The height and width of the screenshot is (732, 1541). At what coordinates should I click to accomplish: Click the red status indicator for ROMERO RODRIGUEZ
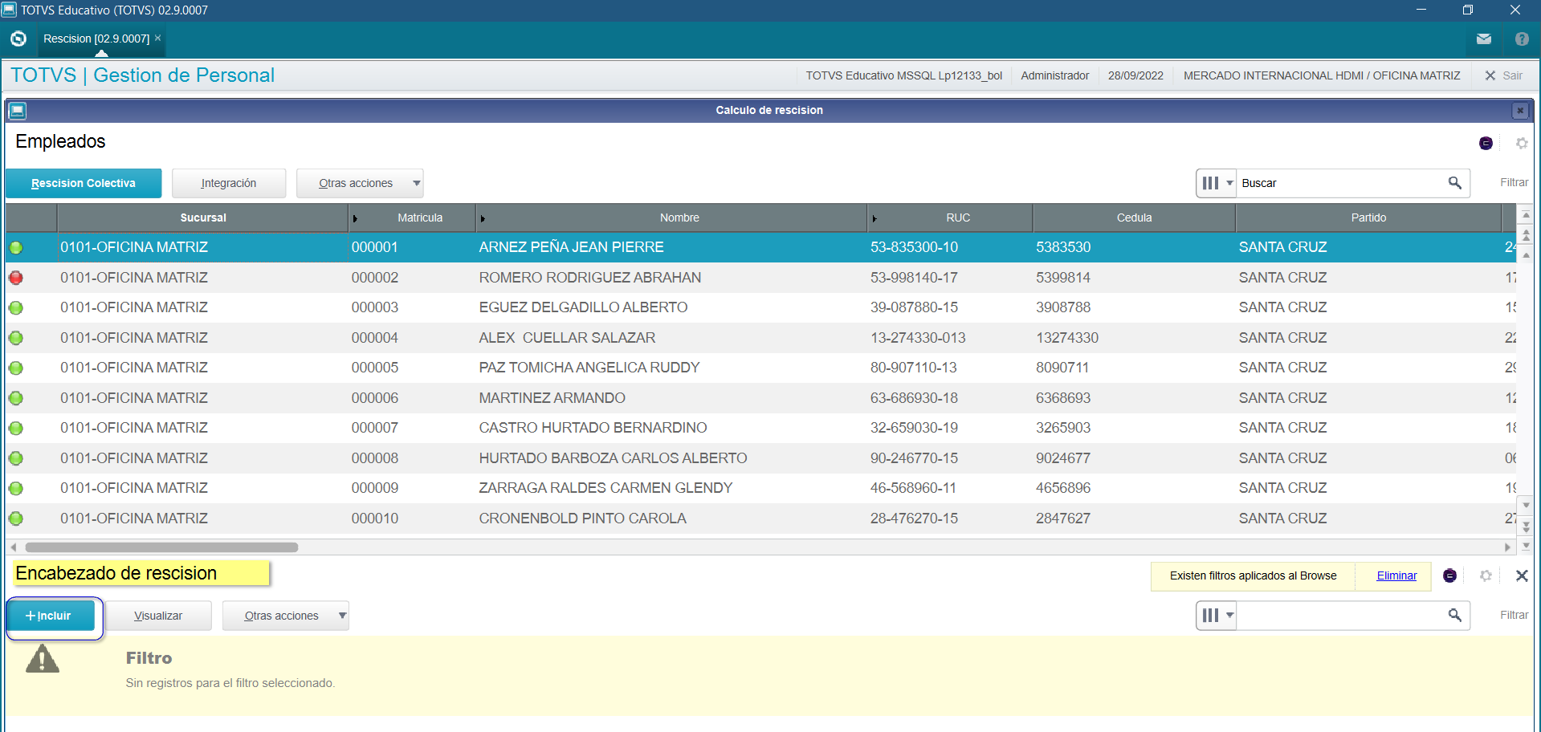16,278
